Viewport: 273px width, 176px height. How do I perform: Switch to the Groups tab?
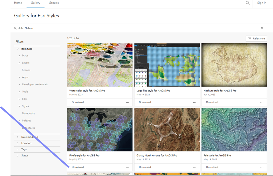[54, 3]
